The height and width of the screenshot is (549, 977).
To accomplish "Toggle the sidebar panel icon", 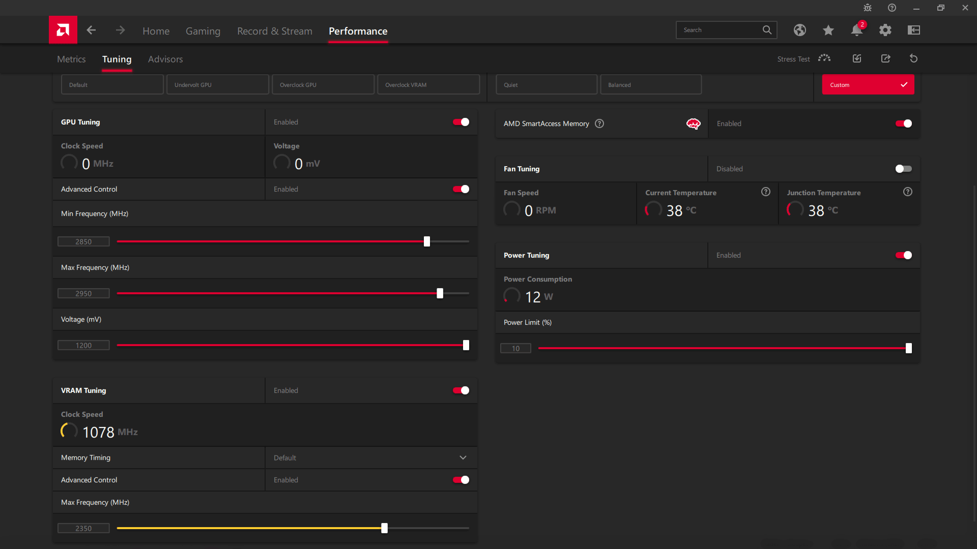I will [x=914, y=30].
